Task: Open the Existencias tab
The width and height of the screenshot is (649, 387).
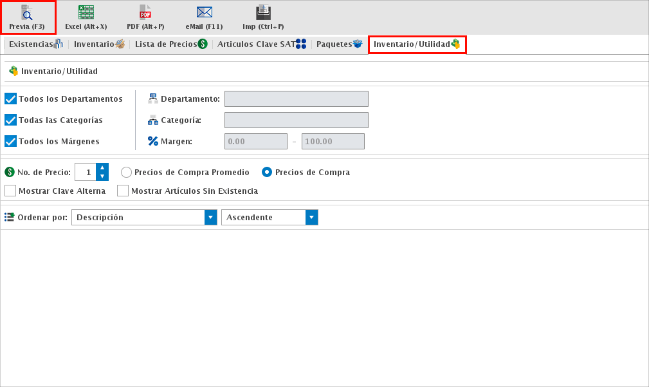Action: pos(35,44)
